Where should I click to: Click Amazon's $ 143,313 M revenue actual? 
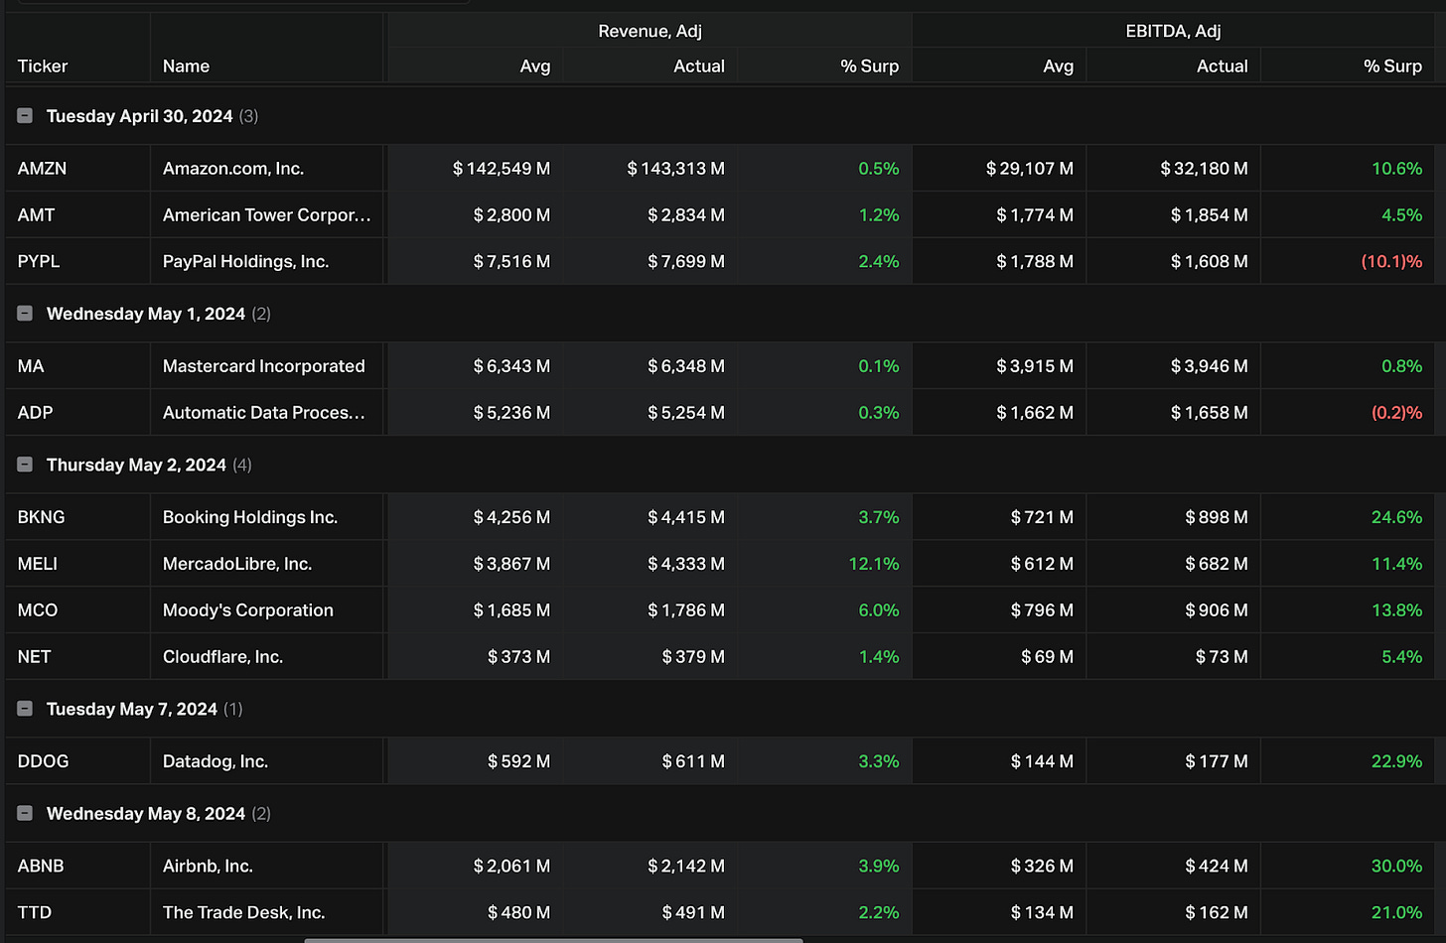[676, 169]
